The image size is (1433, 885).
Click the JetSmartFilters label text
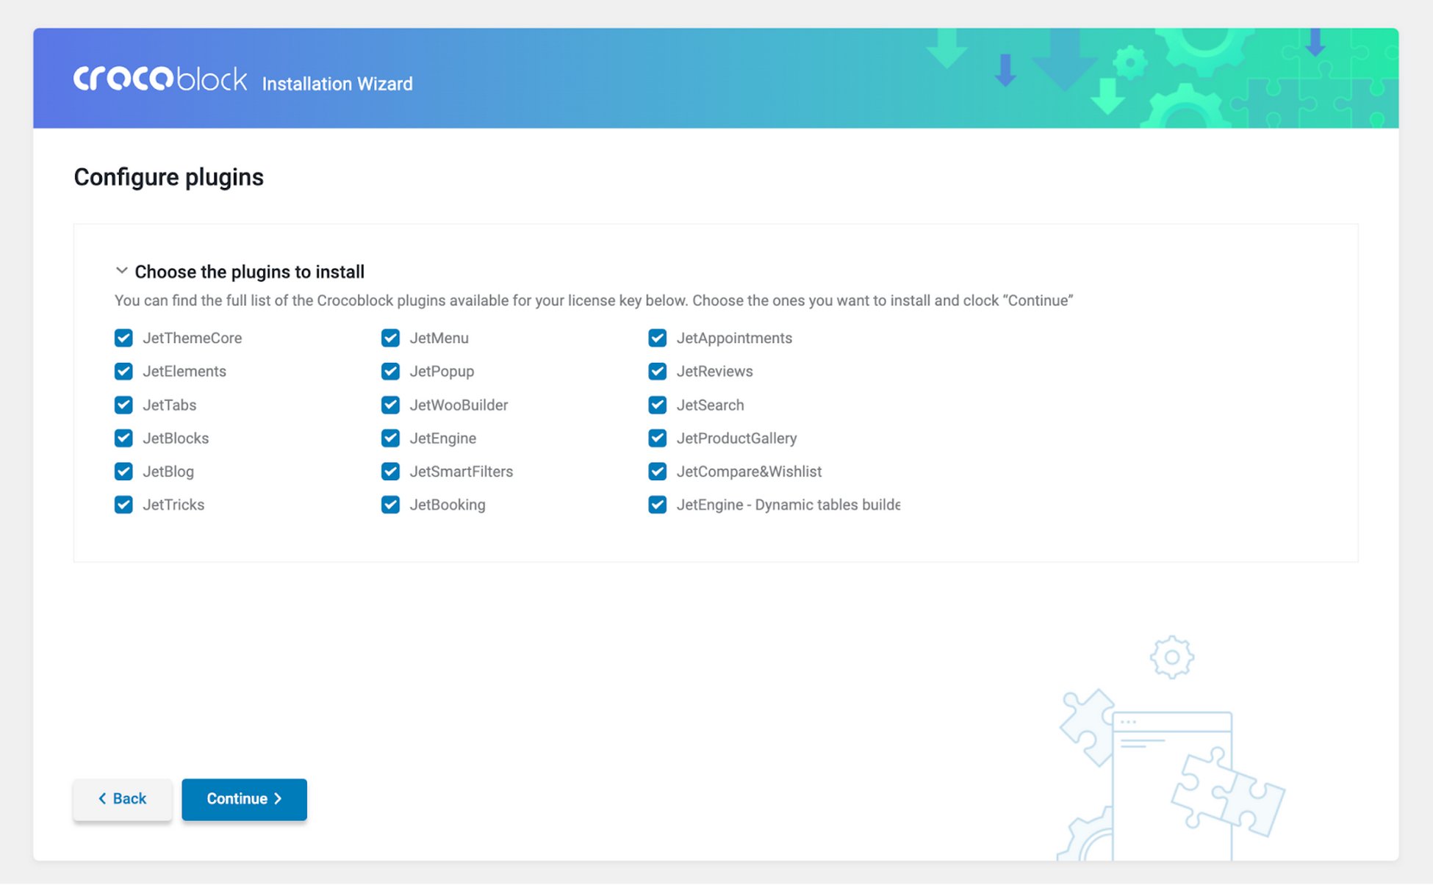point(461,472)
